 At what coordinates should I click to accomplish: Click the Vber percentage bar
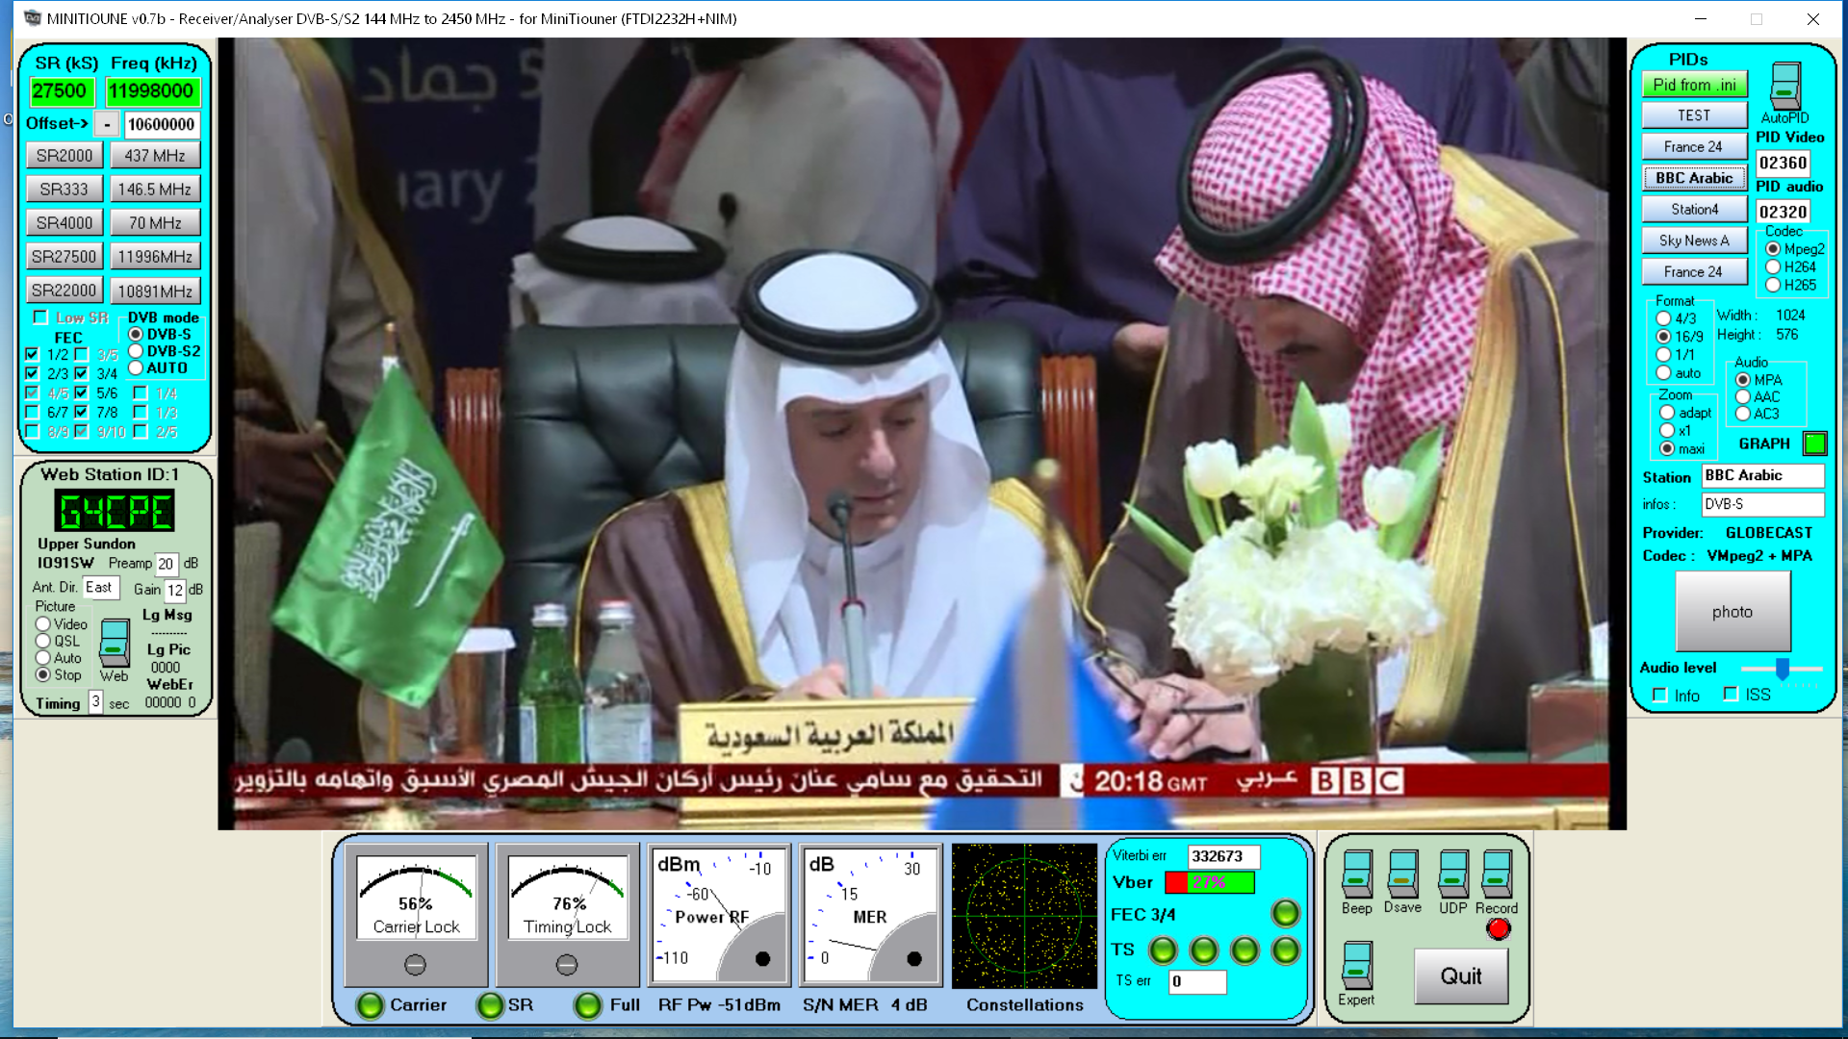(1210, 882)
